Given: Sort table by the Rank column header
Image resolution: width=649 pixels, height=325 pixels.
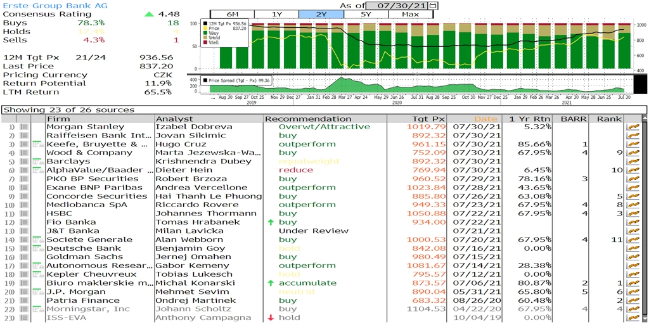Looking at the screenshot, I should (607, 118).
